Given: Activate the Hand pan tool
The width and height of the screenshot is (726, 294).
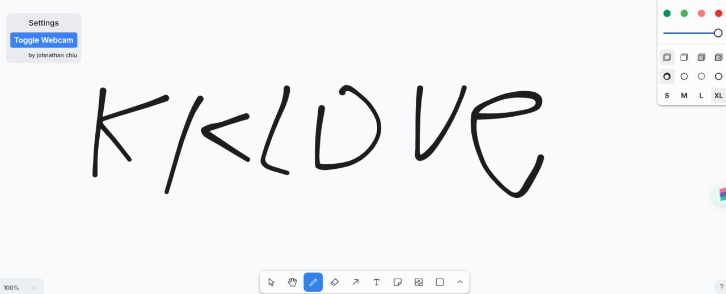Looking at the screenshot, I should [292, 282].
